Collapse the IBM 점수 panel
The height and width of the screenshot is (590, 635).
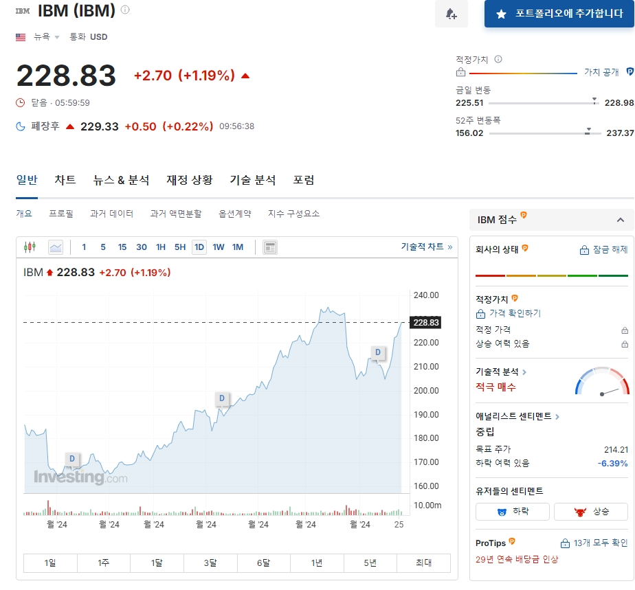tap(620, 220)
